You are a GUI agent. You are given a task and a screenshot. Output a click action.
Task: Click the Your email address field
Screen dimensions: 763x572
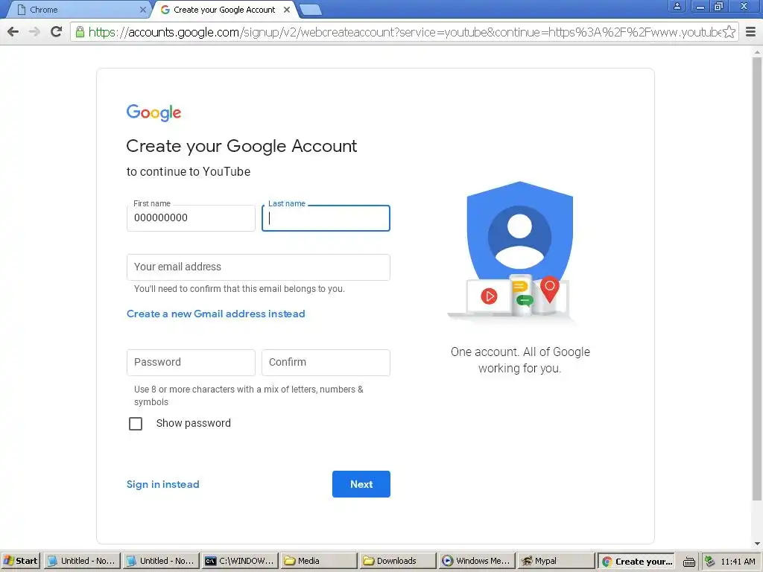259,267
